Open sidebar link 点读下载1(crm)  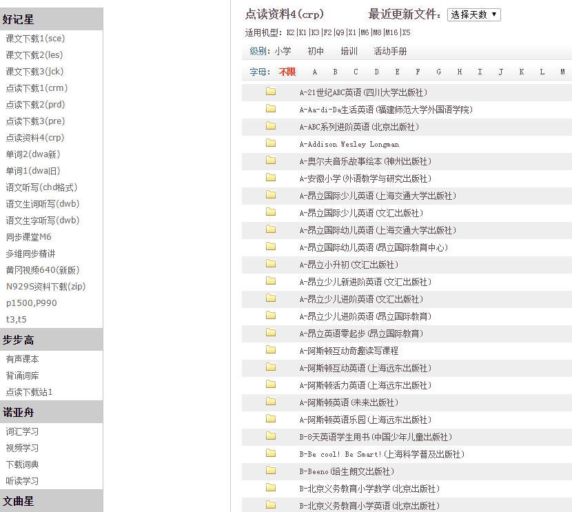point(37,88)
